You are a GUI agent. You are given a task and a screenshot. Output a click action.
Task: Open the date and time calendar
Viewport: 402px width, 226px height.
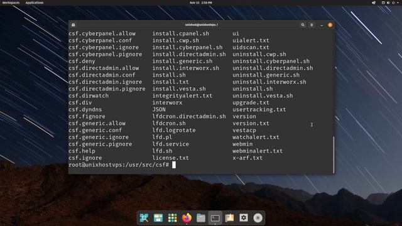[201, 3]
